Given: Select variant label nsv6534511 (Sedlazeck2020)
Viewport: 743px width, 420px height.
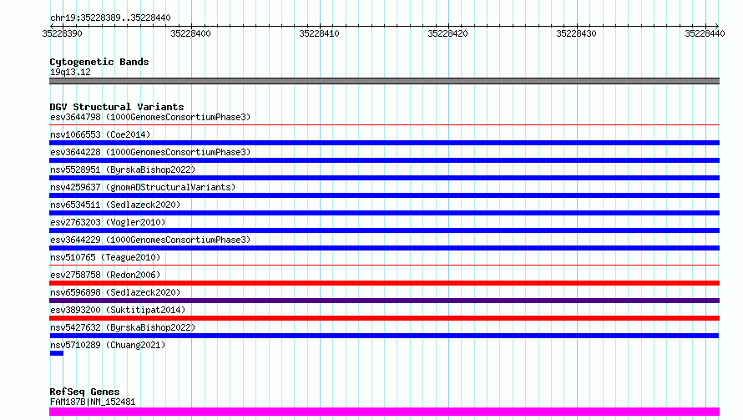Looking at the screenshot, I should pos(115,205).
